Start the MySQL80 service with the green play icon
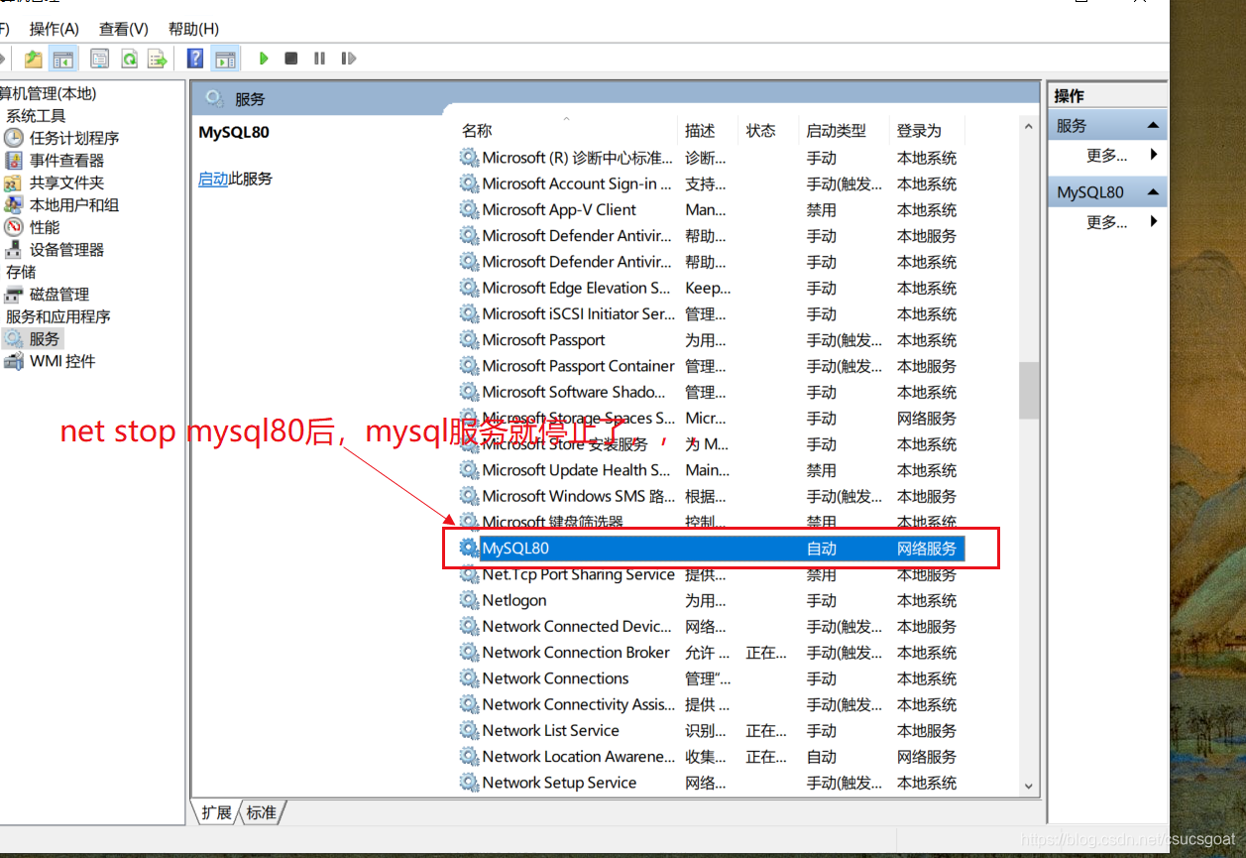Image resolution: width=1246 pixels, height=858 pixels. click(263, 58)
